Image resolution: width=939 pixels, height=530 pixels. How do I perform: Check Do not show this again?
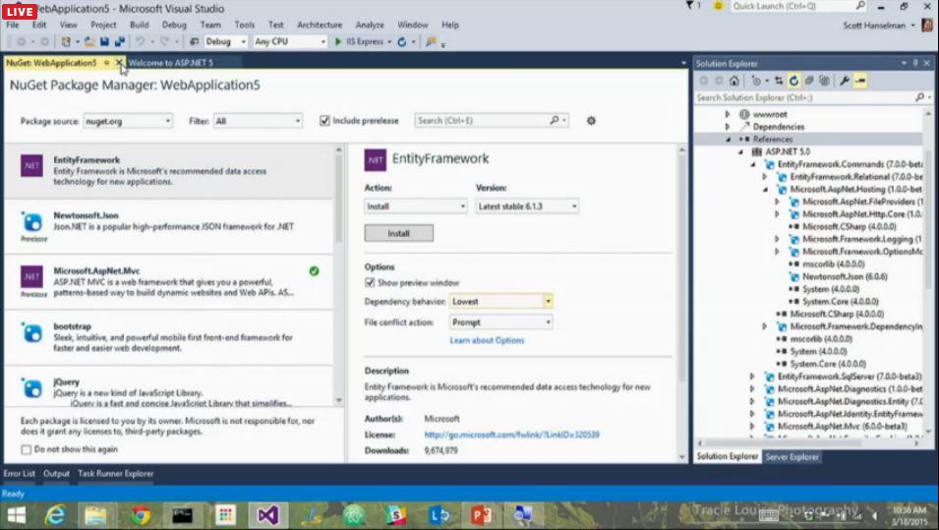pyautogui.click(x=26, y=449)
